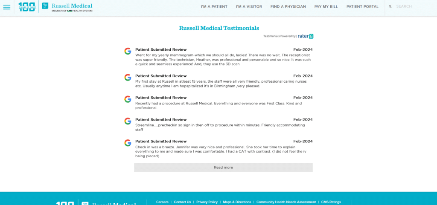
Task: Click Google icon beside 'Streamline' review
Action: tap(128, 121)
